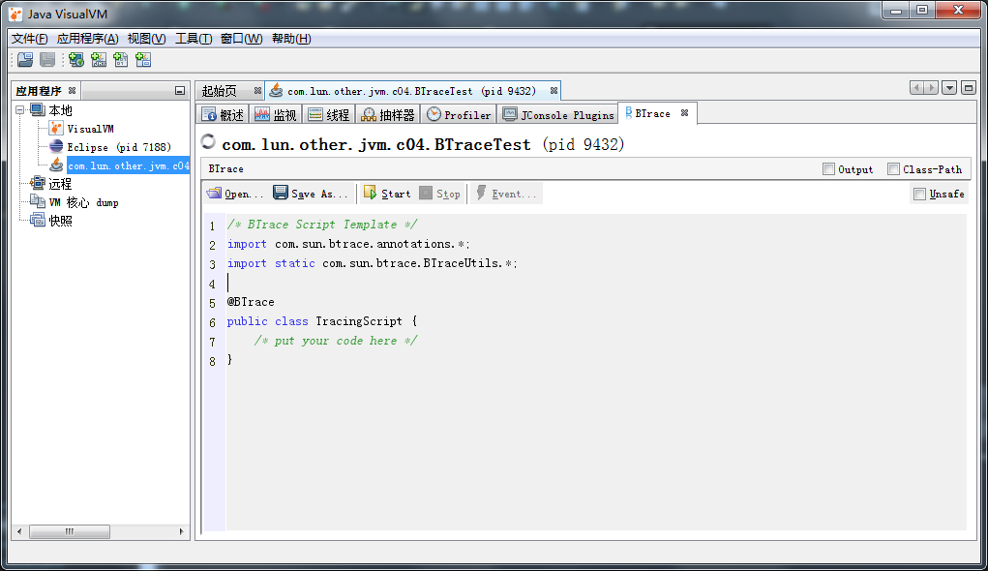The height and width of the screenshot is (571, 988).
Task: Click the 本地 computer icon
Action: pos(38,110)
